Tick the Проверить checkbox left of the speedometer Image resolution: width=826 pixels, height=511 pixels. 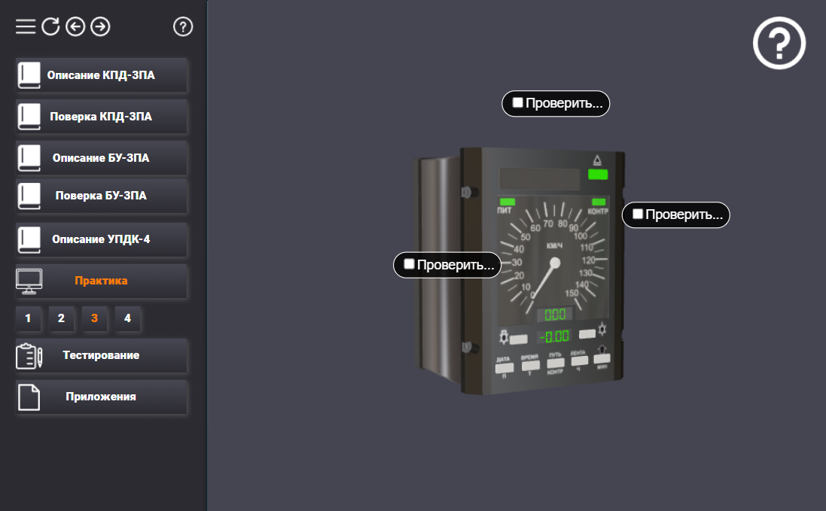(x=409, y=264)
